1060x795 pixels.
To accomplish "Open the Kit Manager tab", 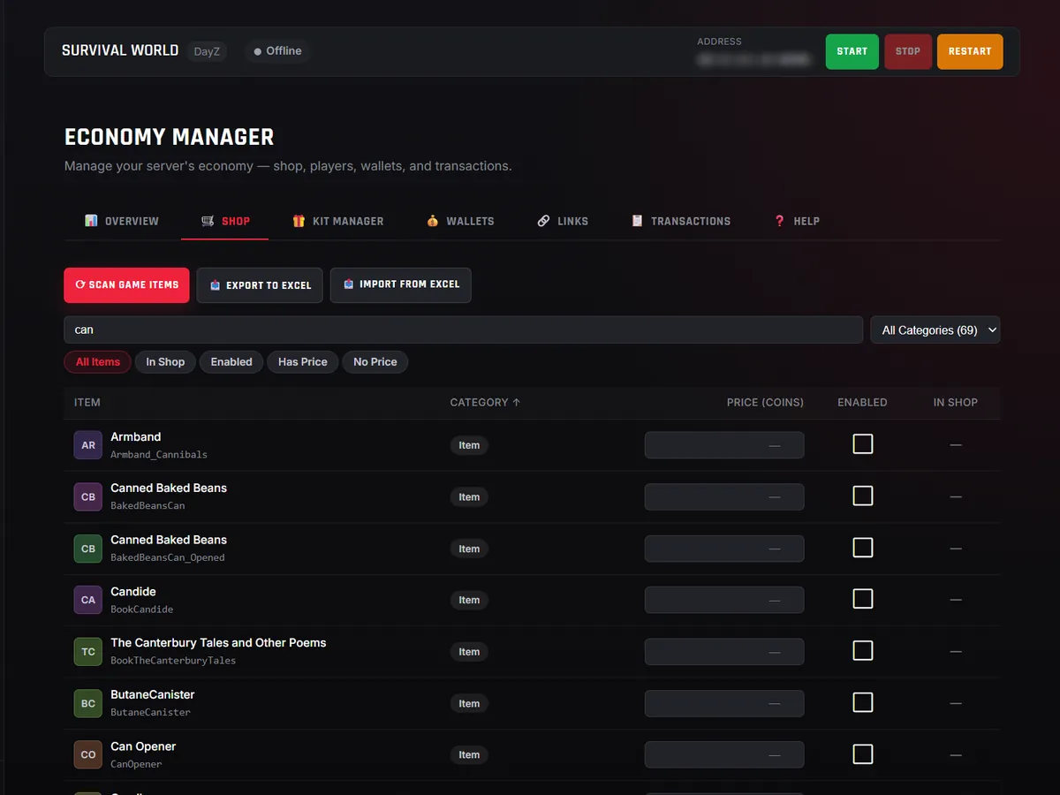I will coord(338,221).
